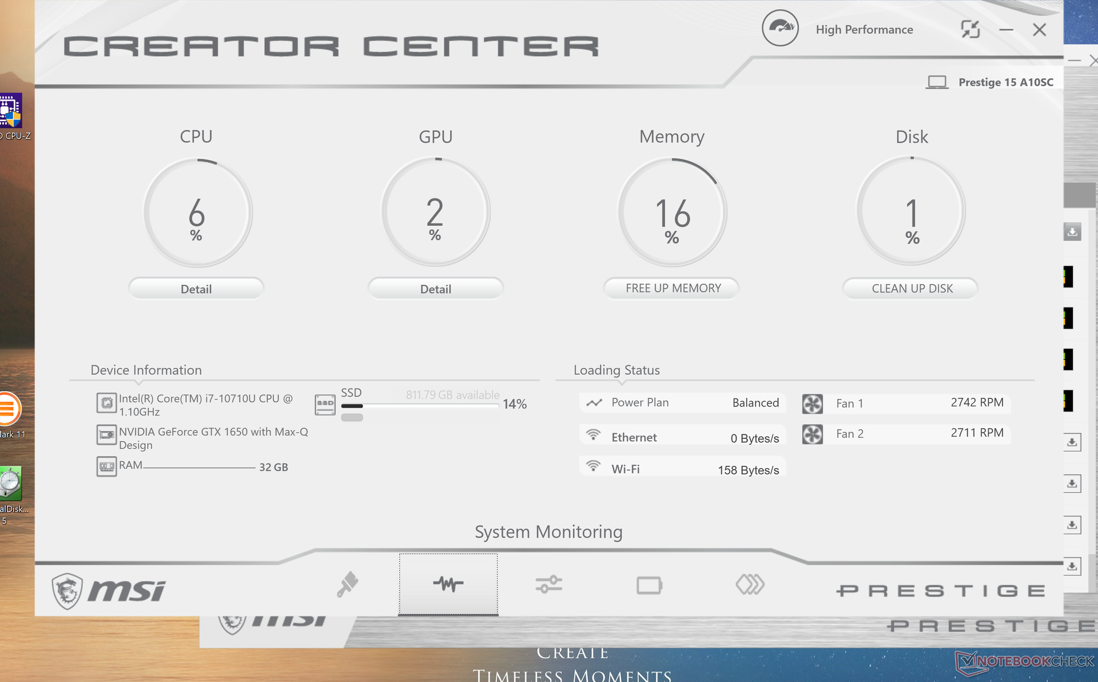Open the paintbrush optimization tab icon

pos(348,585)
